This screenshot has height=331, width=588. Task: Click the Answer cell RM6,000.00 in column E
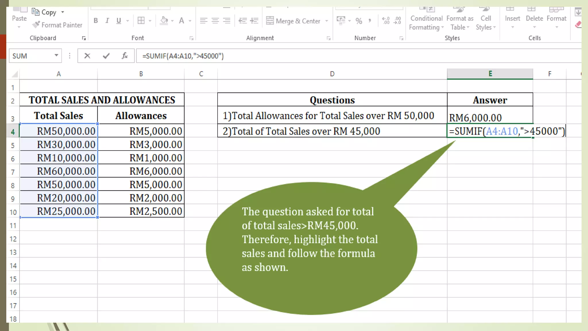tap(490, 116)
